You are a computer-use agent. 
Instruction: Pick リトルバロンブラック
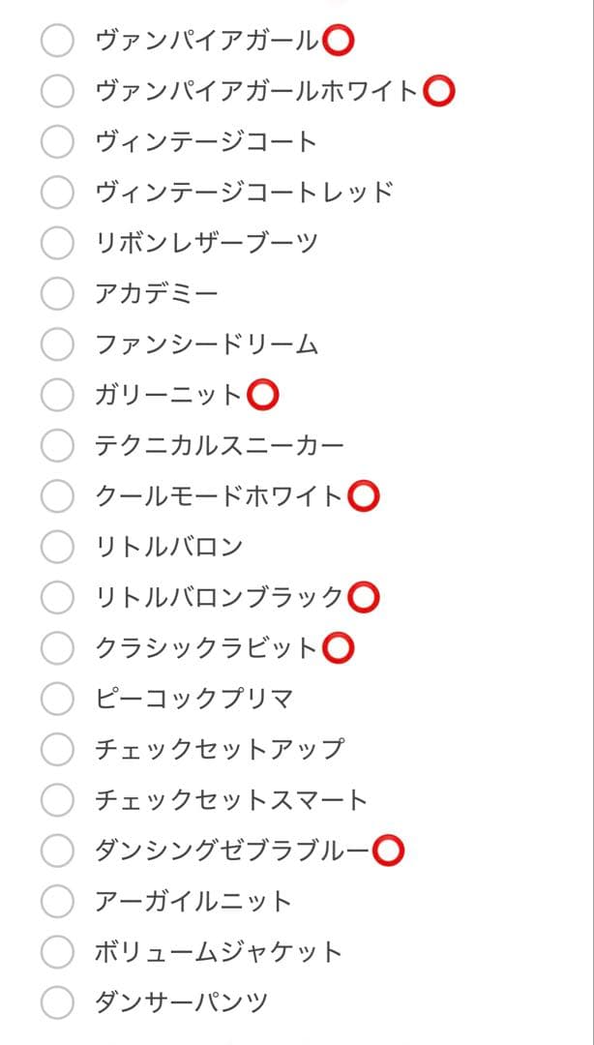pos(58,597)
